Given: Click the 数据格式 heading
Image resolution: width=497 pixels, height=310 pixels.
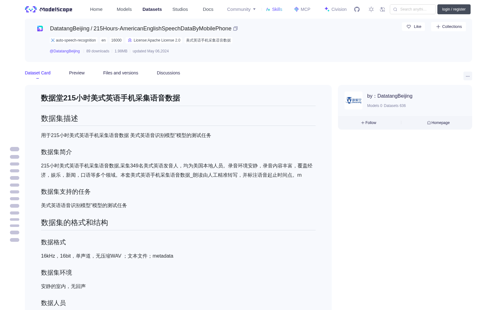Looking at the screenshot, I should pyautogui.click(x=53, y=242).
